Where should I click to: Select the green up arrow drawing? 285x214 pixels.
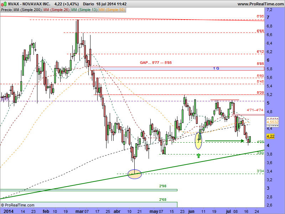click(x=198, y=156)
